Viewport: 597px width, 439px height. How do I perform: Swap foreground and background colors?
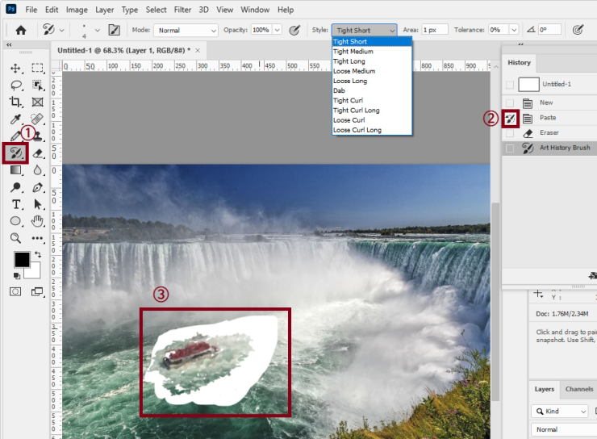(38, 254)
